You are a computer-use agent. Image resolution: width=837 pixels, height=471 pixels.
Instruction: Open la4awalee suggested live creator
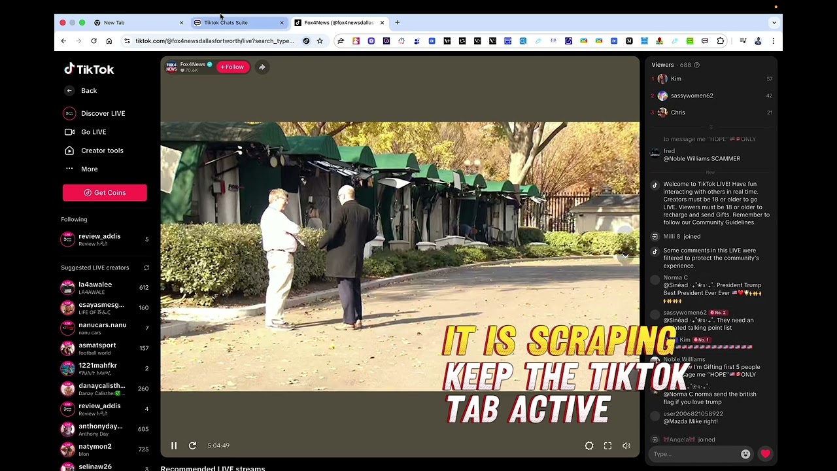coord(105,288)
